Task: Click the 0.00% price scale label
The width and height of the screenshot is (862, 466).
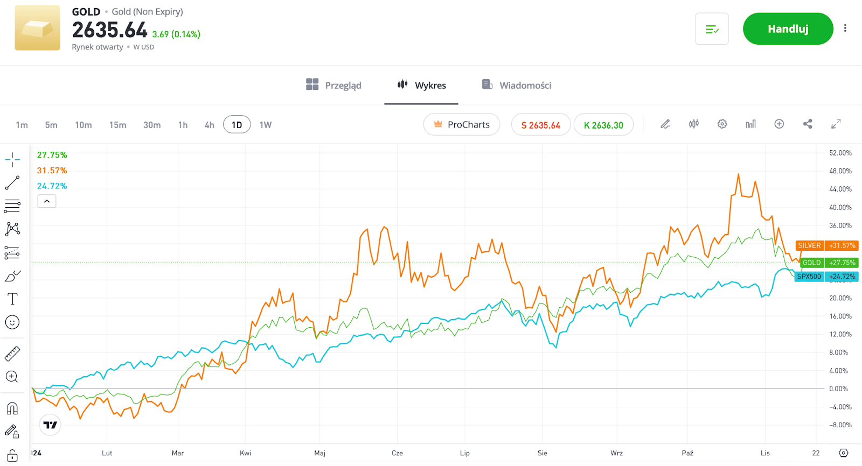Action: coord(838,389)
